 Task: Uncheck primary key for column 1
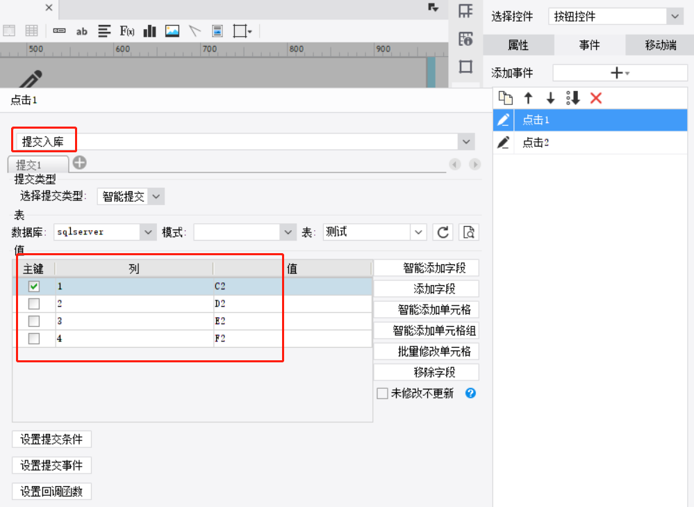tap(33, 287)
